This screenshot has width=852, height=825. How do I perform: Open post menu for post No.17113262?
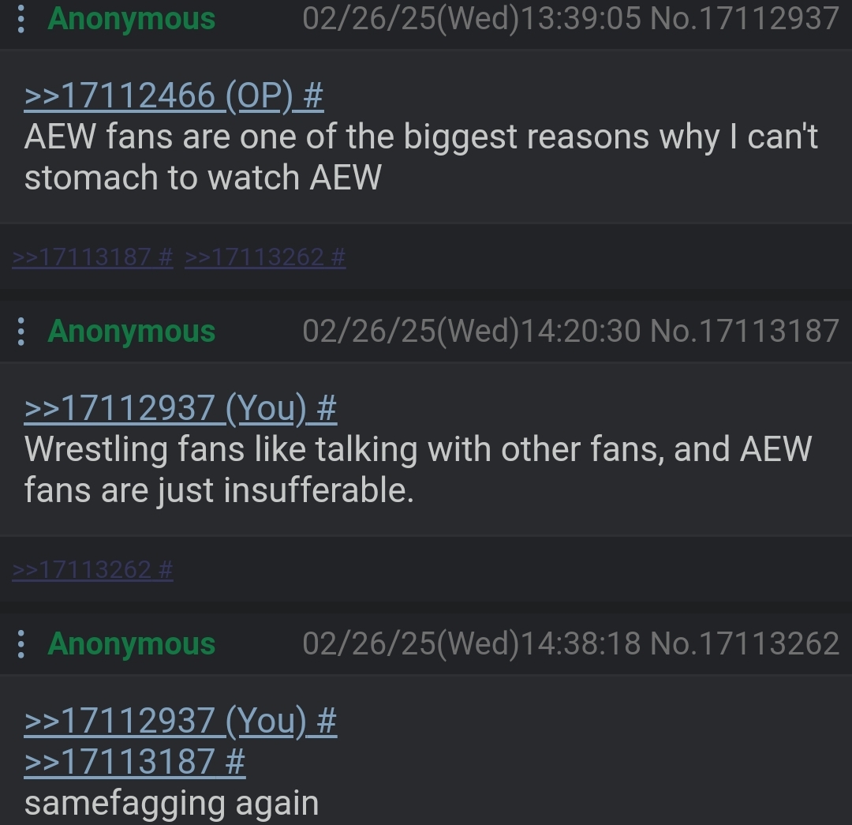tap(21, 644)
